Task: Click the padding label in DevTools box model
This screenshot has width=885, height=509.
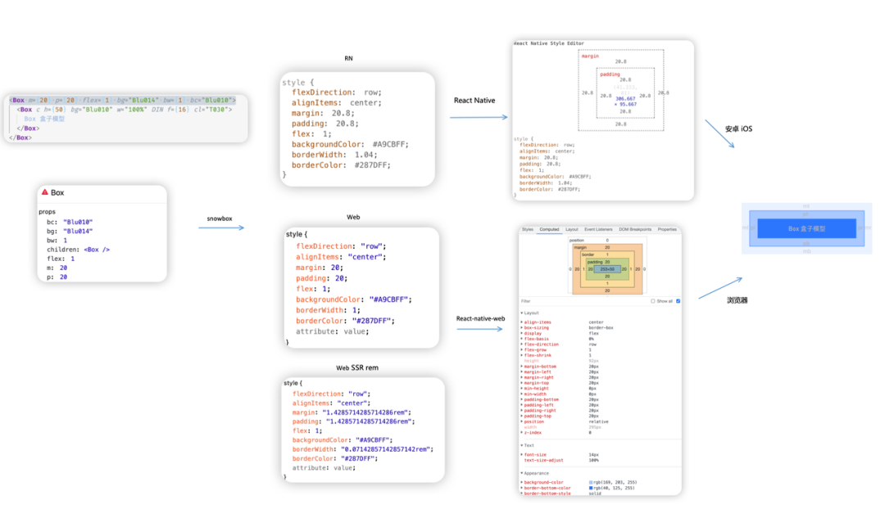Action: (x=595, y=262)
